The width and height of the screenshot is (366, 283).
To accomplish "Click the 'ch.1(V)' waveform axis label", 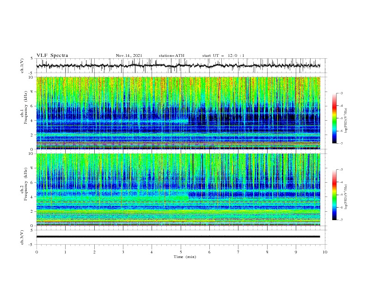I will click(22, 66).
